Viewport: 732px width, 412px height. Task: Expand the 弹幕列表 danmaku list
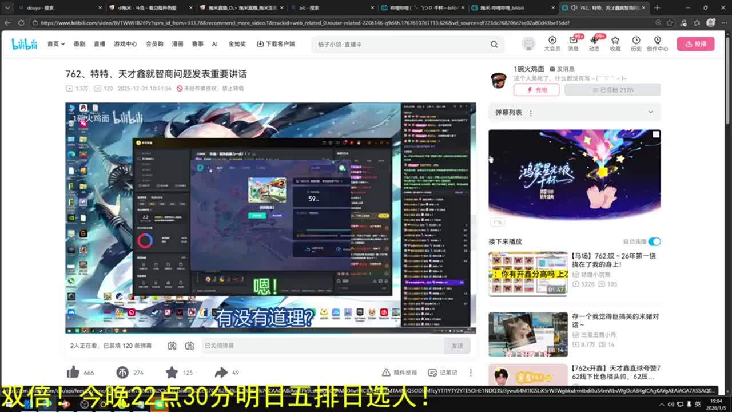[650, 112]
